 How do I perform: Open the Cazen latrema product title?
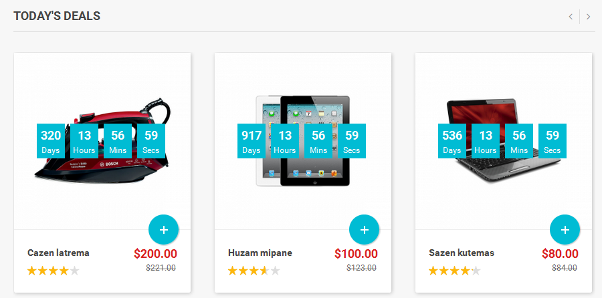pyautogui.click(x=58, y=253)
